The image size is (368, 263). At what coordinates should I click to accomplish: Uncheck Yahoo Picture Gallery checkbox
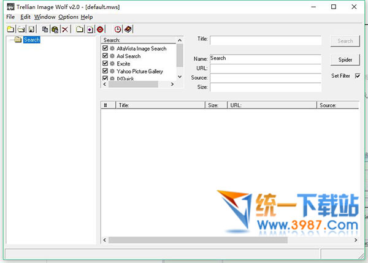[105, 71]
